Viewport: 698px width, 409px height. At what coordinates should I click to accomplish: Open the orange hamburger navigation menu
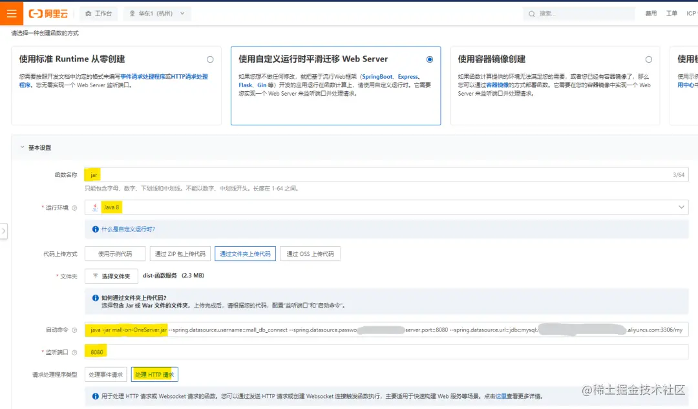click(12, 14)
